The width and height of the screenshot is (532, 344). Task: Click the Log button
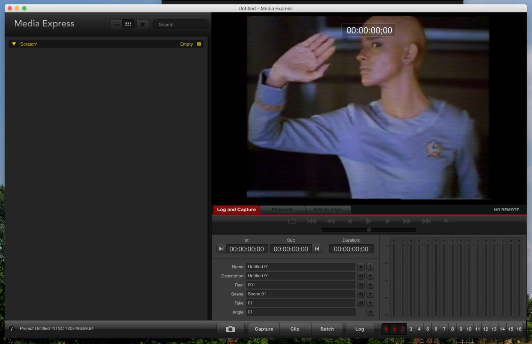(360, 329)
